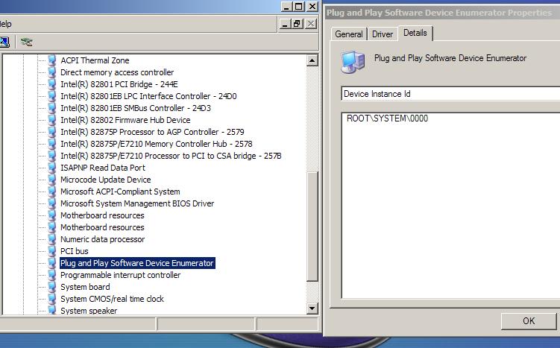Select Plug and Play Software Device Enumerator in tree
Image resolution: width=560 pixels, height=348 pixels.
[x=137, y=263]
